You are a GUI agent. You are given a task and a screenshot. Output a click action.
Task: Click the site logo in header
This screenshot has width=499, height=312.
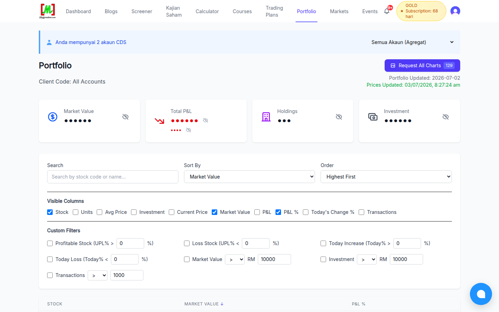[47, 11]
